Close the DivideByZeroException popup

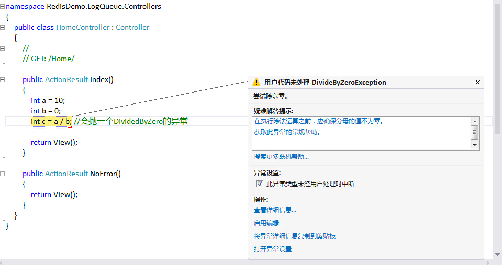[x=477, y=83]
